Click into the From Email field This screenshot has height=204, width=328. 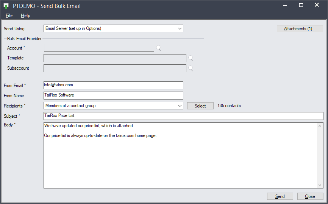tap(113, 85)
